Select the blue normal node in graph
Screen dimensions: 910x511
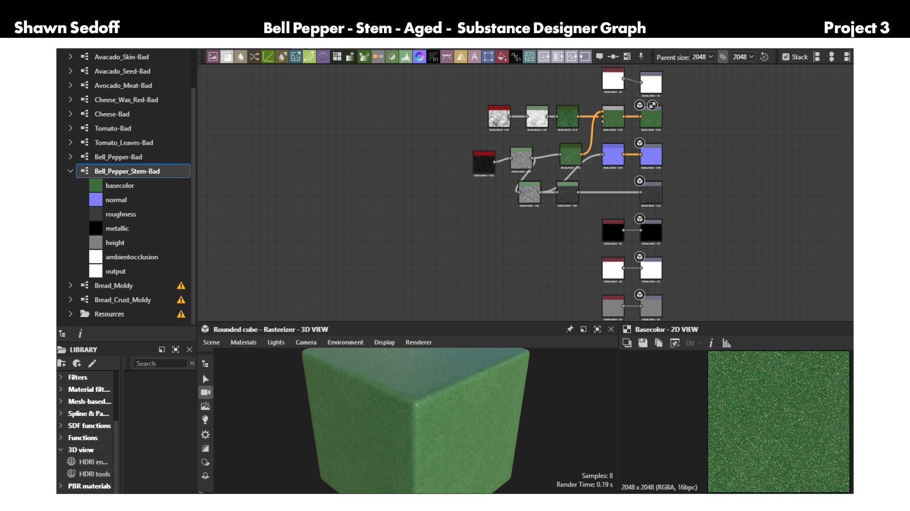[613, 155]
